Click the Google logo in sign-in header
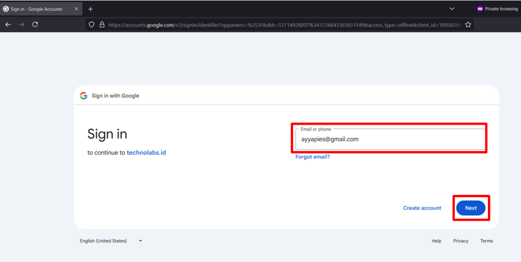Image resolution: width=521 pixels, height=262 pixels. click(83, 96)
